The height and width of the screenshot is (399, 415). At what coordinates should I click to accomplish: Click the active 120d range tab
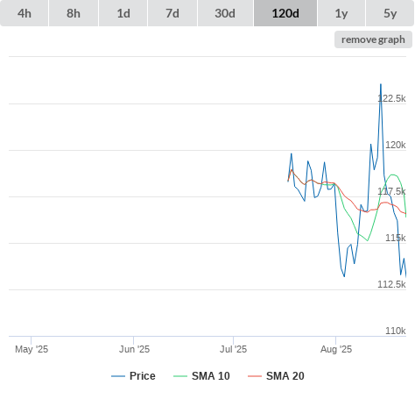click(285, 13)
